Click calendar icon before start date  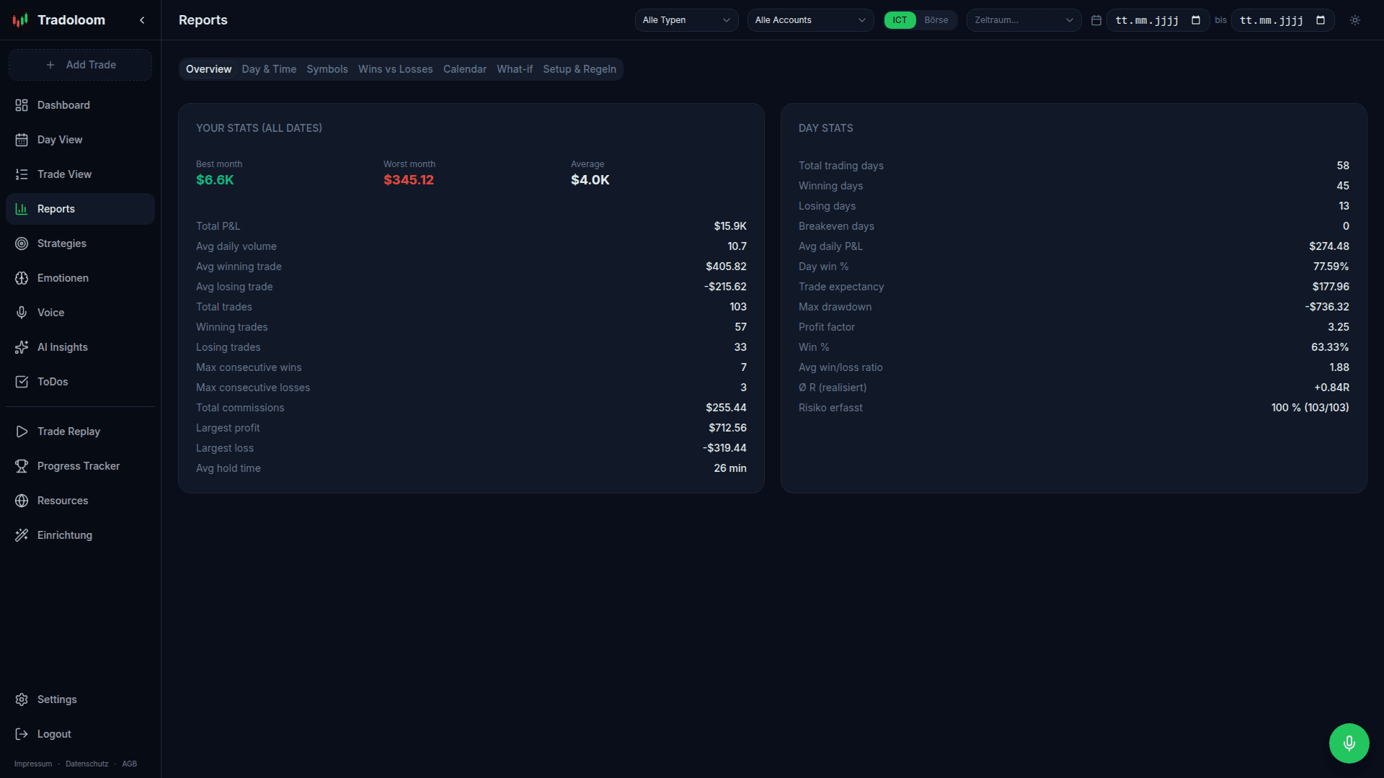coord(1096,20)
